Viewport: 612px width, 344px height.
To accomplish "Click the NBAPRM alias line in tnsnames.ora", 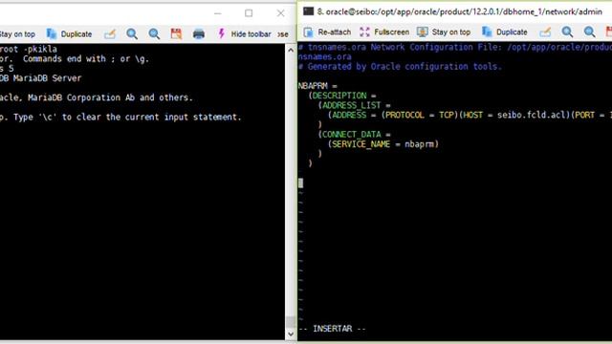I will 317,86.
